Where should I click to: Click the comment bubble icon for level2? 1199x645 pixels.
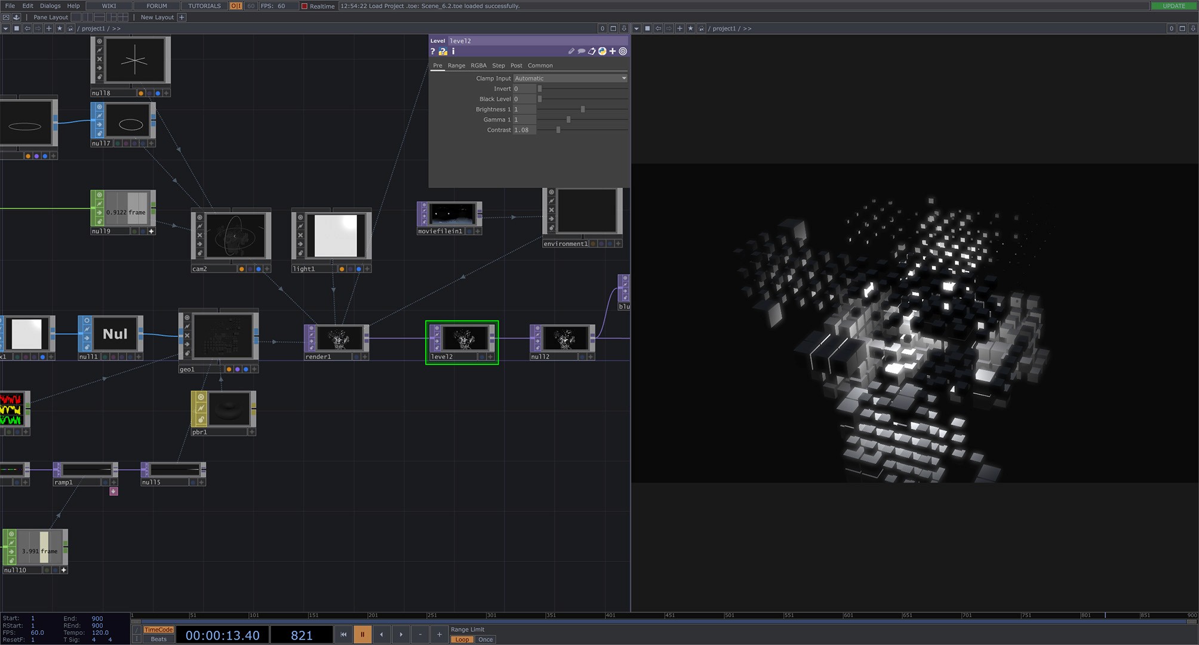tap(581, 51)
